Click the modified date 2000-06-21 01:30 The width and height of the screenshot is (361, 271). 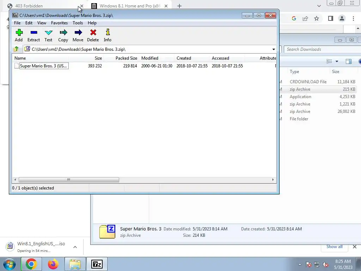(x=157, y=66)
